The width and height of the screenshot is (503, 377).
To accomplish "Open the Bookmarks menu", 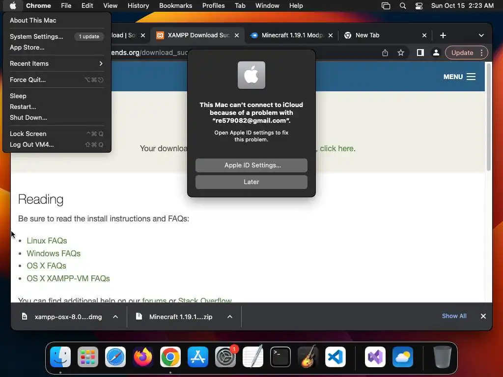I will (176, 6).
